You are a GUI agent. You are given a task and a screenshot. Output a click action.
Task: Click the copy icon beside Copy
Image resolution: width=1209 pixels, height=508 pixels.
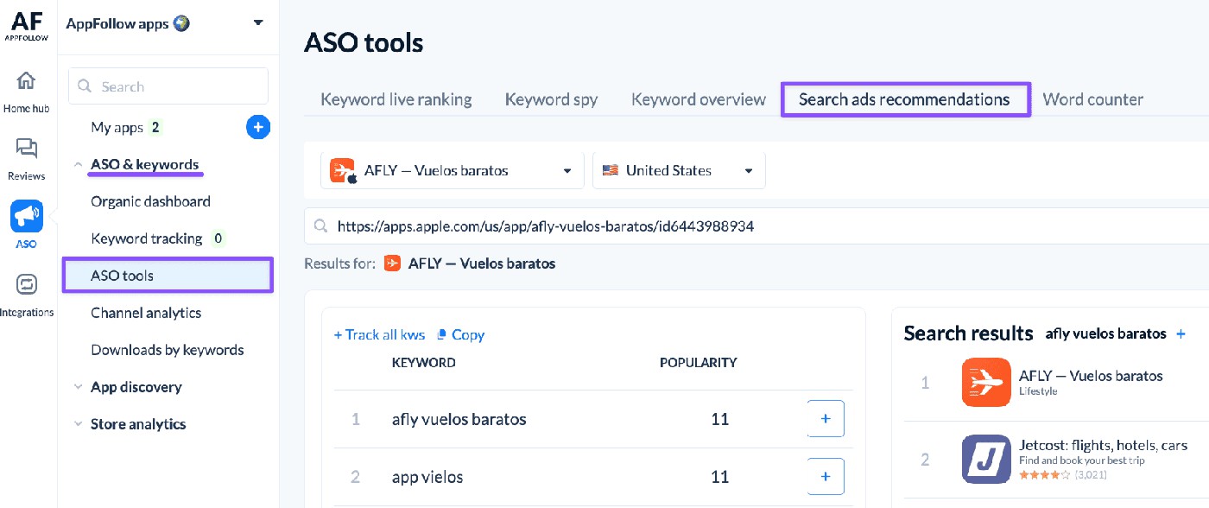click(x=442, y=334)
